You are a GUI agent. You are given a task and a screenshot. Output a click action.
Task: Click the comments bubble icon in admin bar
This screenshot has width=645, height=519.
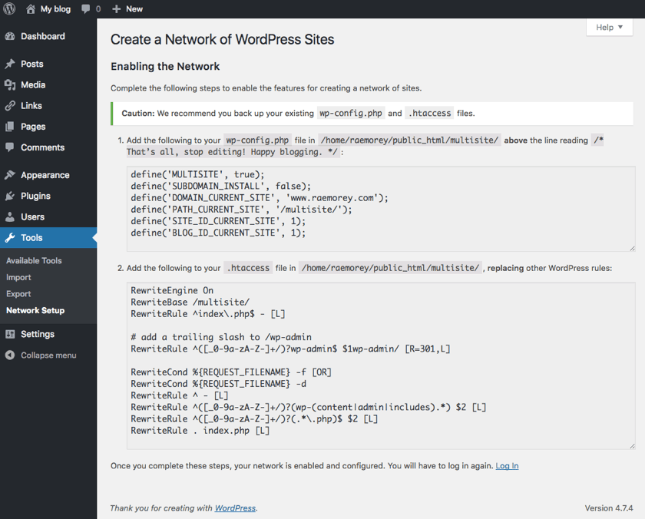click(x=85, y=9)
